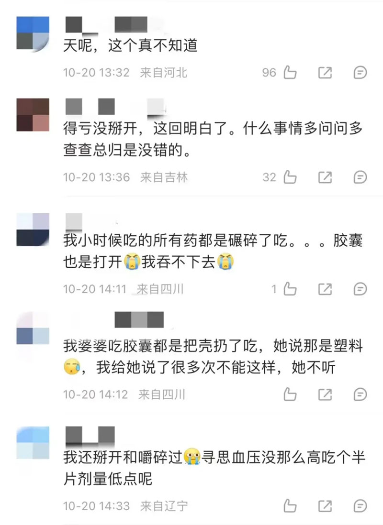The image size is (383, 525).
Task: Tap username above 我婆婆吃胶囊 comment
Action: pos(139,320)
